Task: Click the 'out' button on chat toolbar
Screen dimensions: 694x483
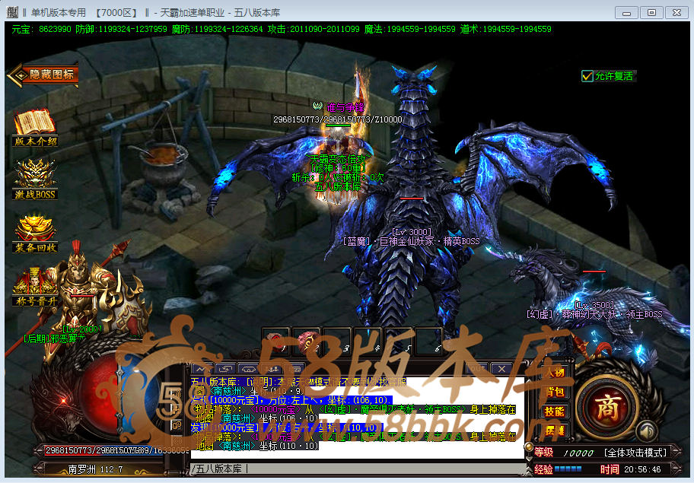Action: click(x=478, y=368)
